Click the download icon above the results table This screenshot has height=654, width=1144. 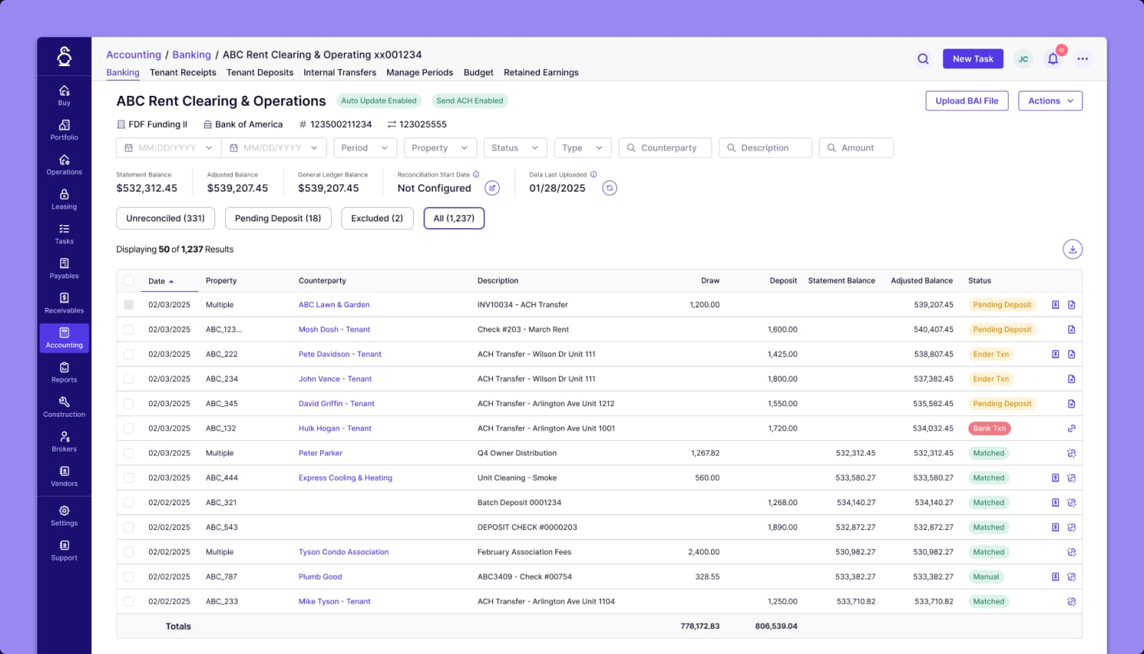(1072, 249)
